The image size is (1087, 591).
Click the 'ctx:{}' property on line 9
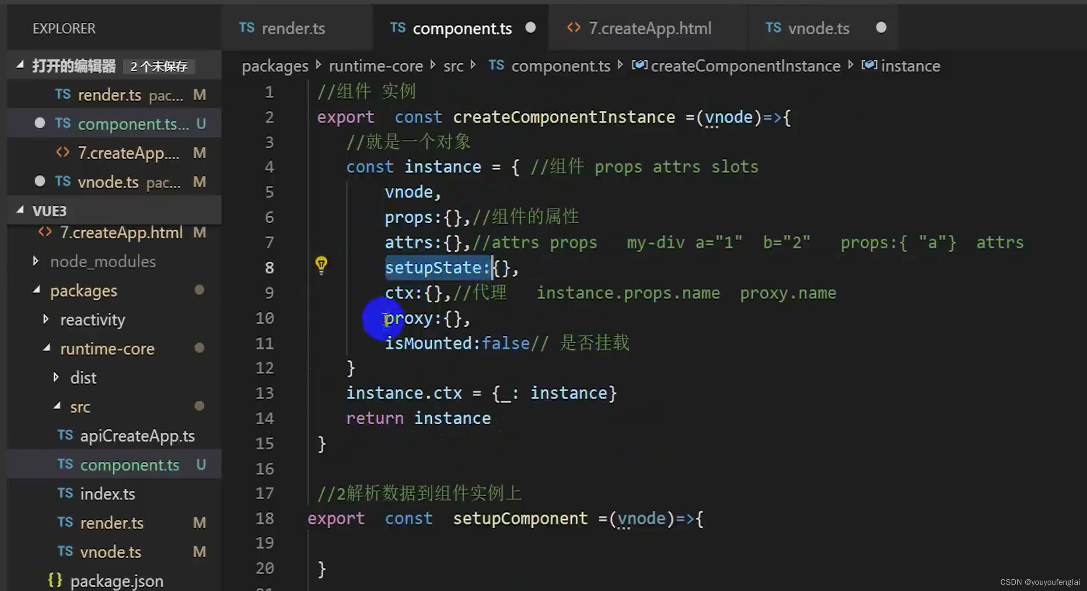point(413,293)
